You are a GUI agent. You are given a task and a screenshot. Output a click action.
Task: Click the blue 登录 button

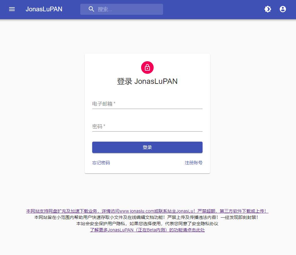pos(147,147)
